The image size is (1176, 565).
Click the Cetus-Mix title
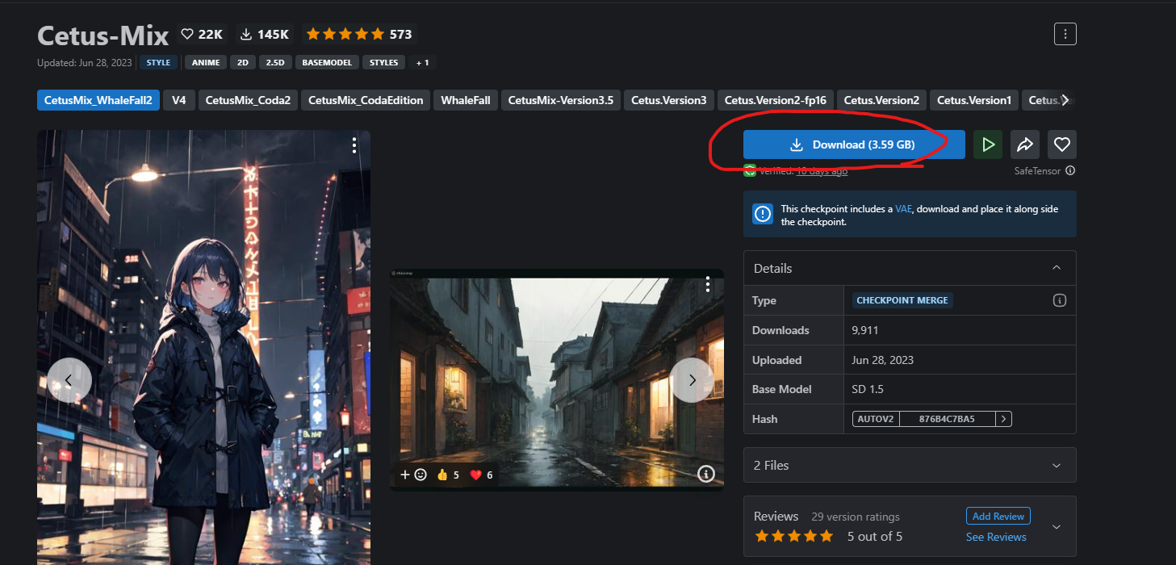[103, 35]
